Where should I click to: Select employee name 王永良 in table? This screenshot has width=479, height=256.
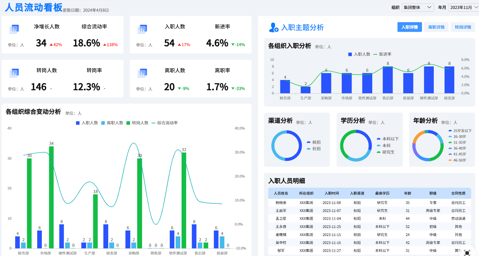[281, 226]
